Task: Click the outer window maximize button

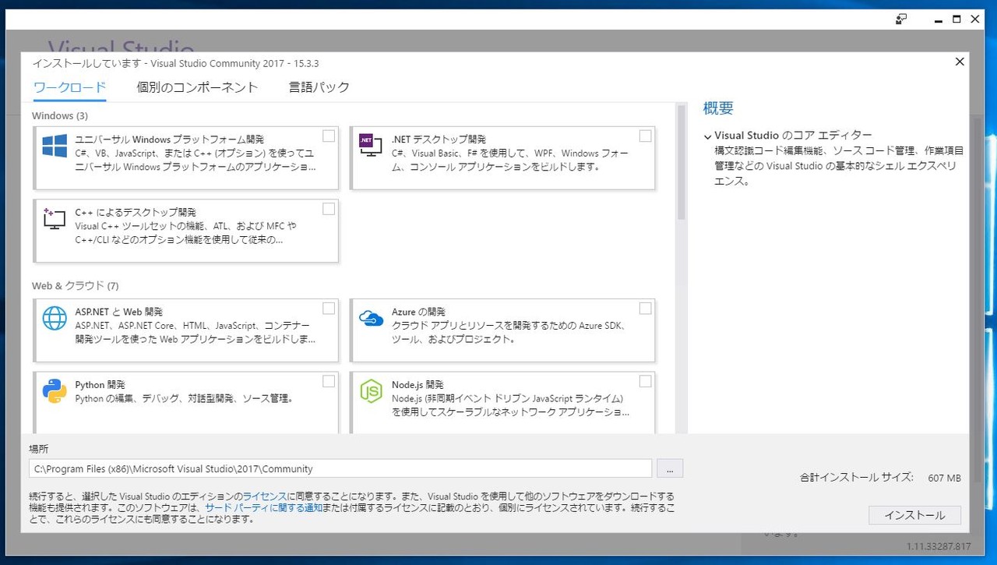Action: click(956, 19)
